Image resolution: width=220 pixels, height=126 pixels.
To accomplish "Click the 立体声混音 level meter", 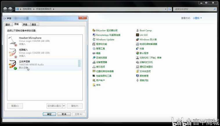I will tap(79, 63).
